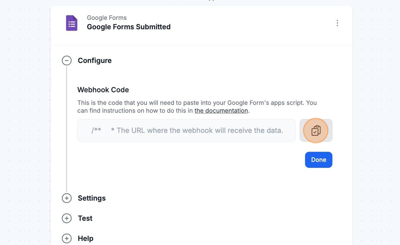400x245 pixels.
Task: Collapse Configure using the minus icon
Action: pyautogui.click(x=67, y=60)
